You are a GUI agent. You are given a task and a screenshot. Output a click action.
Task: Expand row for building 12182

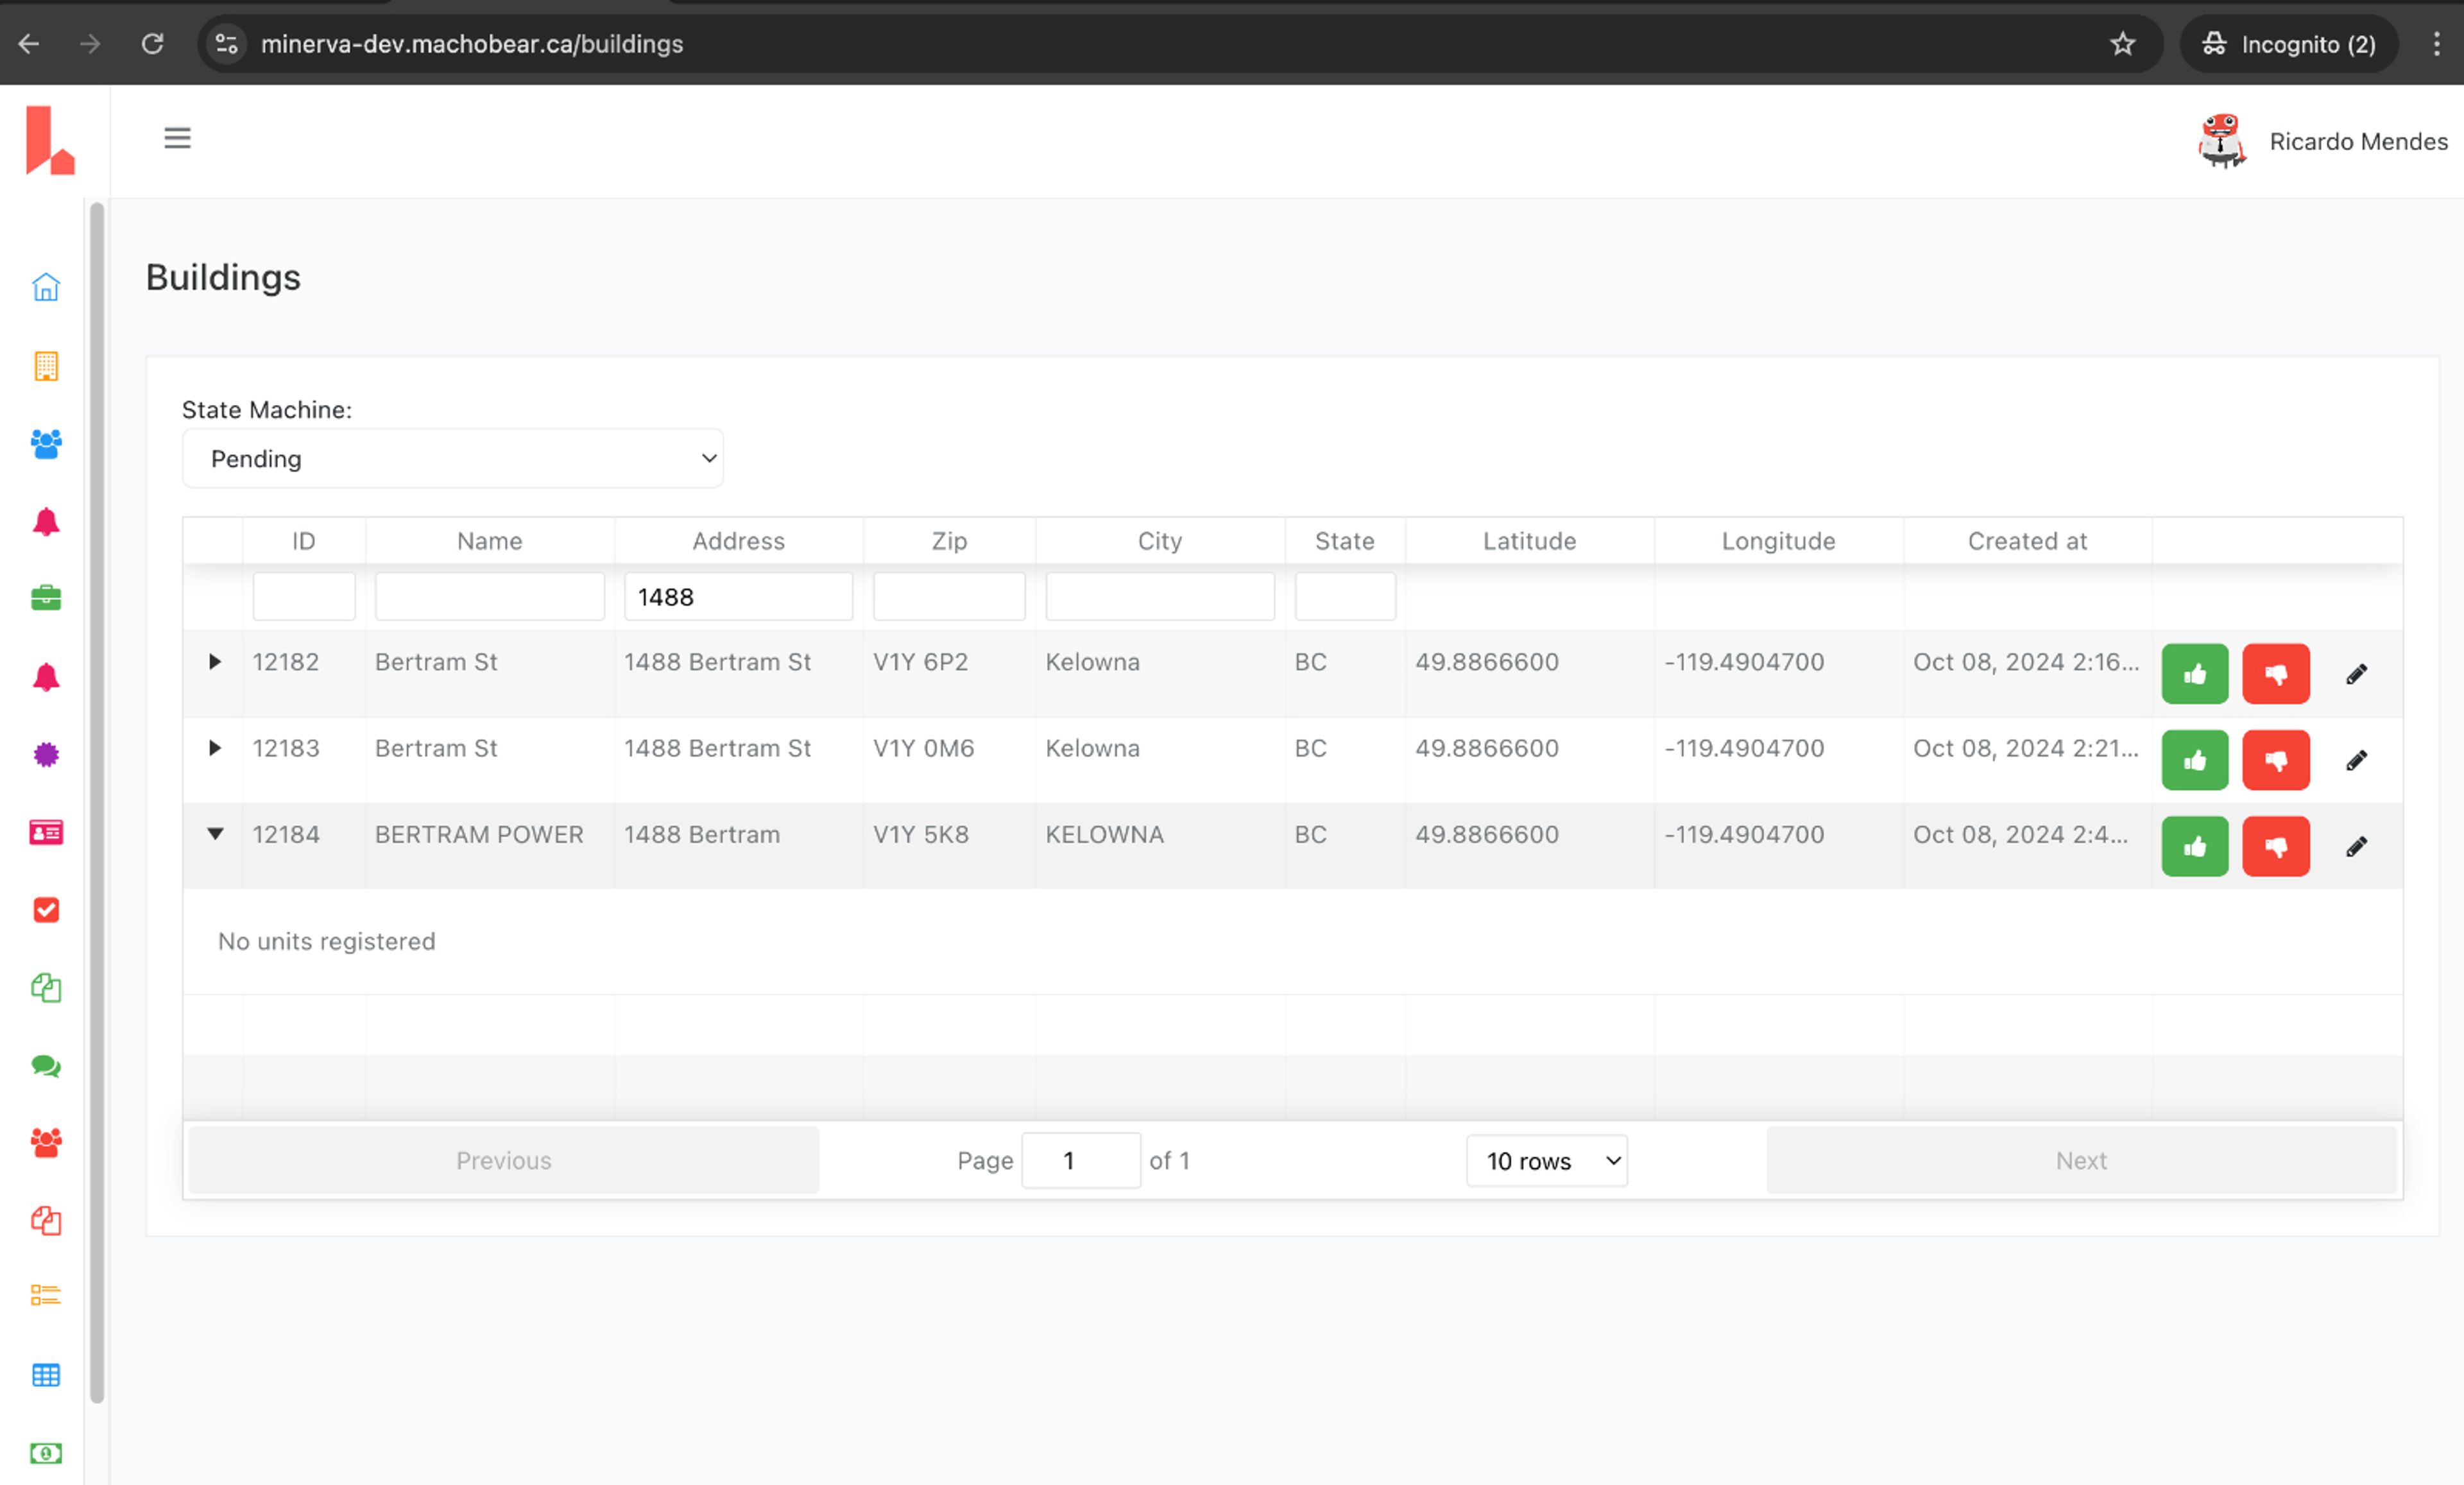214,662
